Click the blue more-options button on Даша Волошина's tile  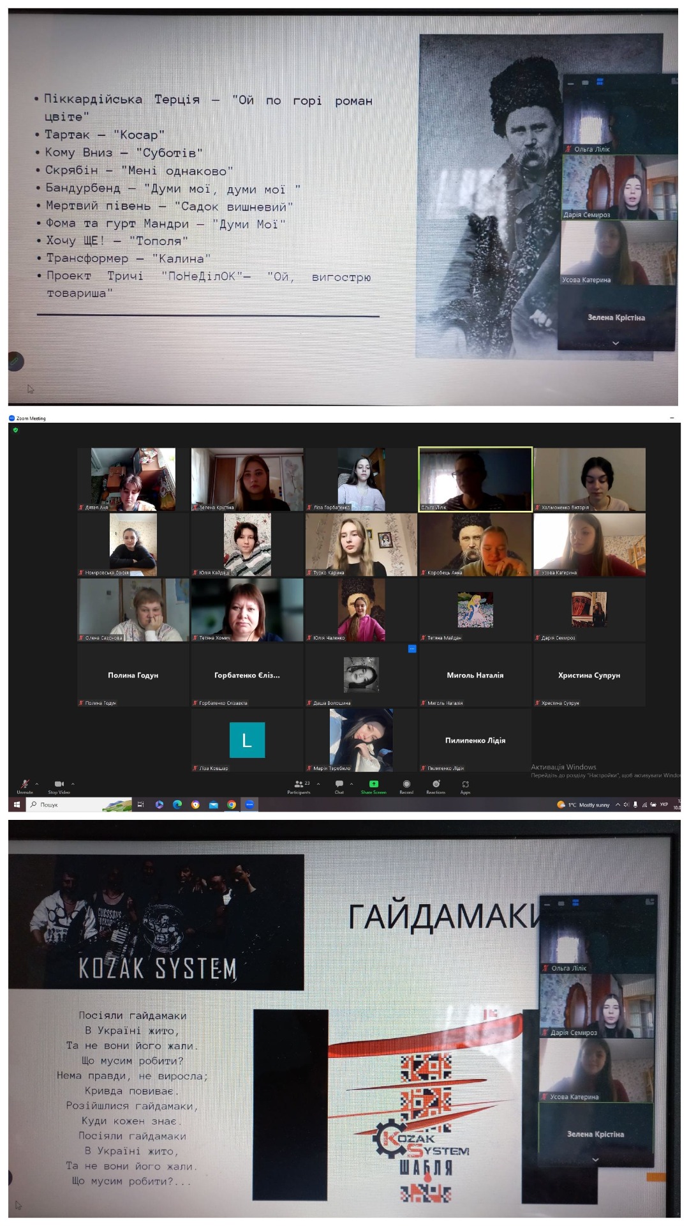tap(412, 649)
